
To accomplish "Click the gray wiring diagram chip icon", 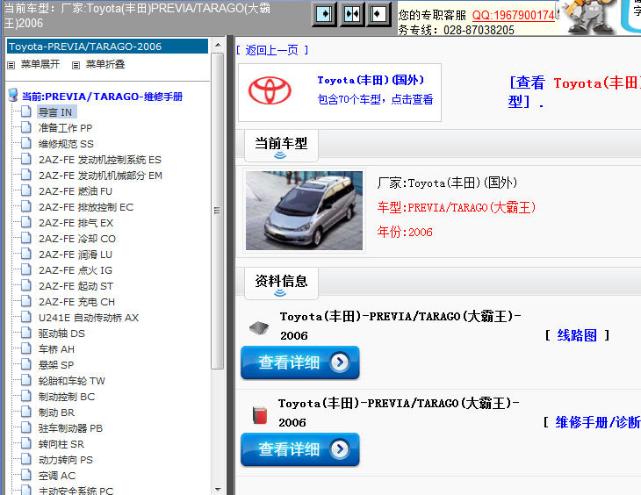I will [x=259, y=327].
